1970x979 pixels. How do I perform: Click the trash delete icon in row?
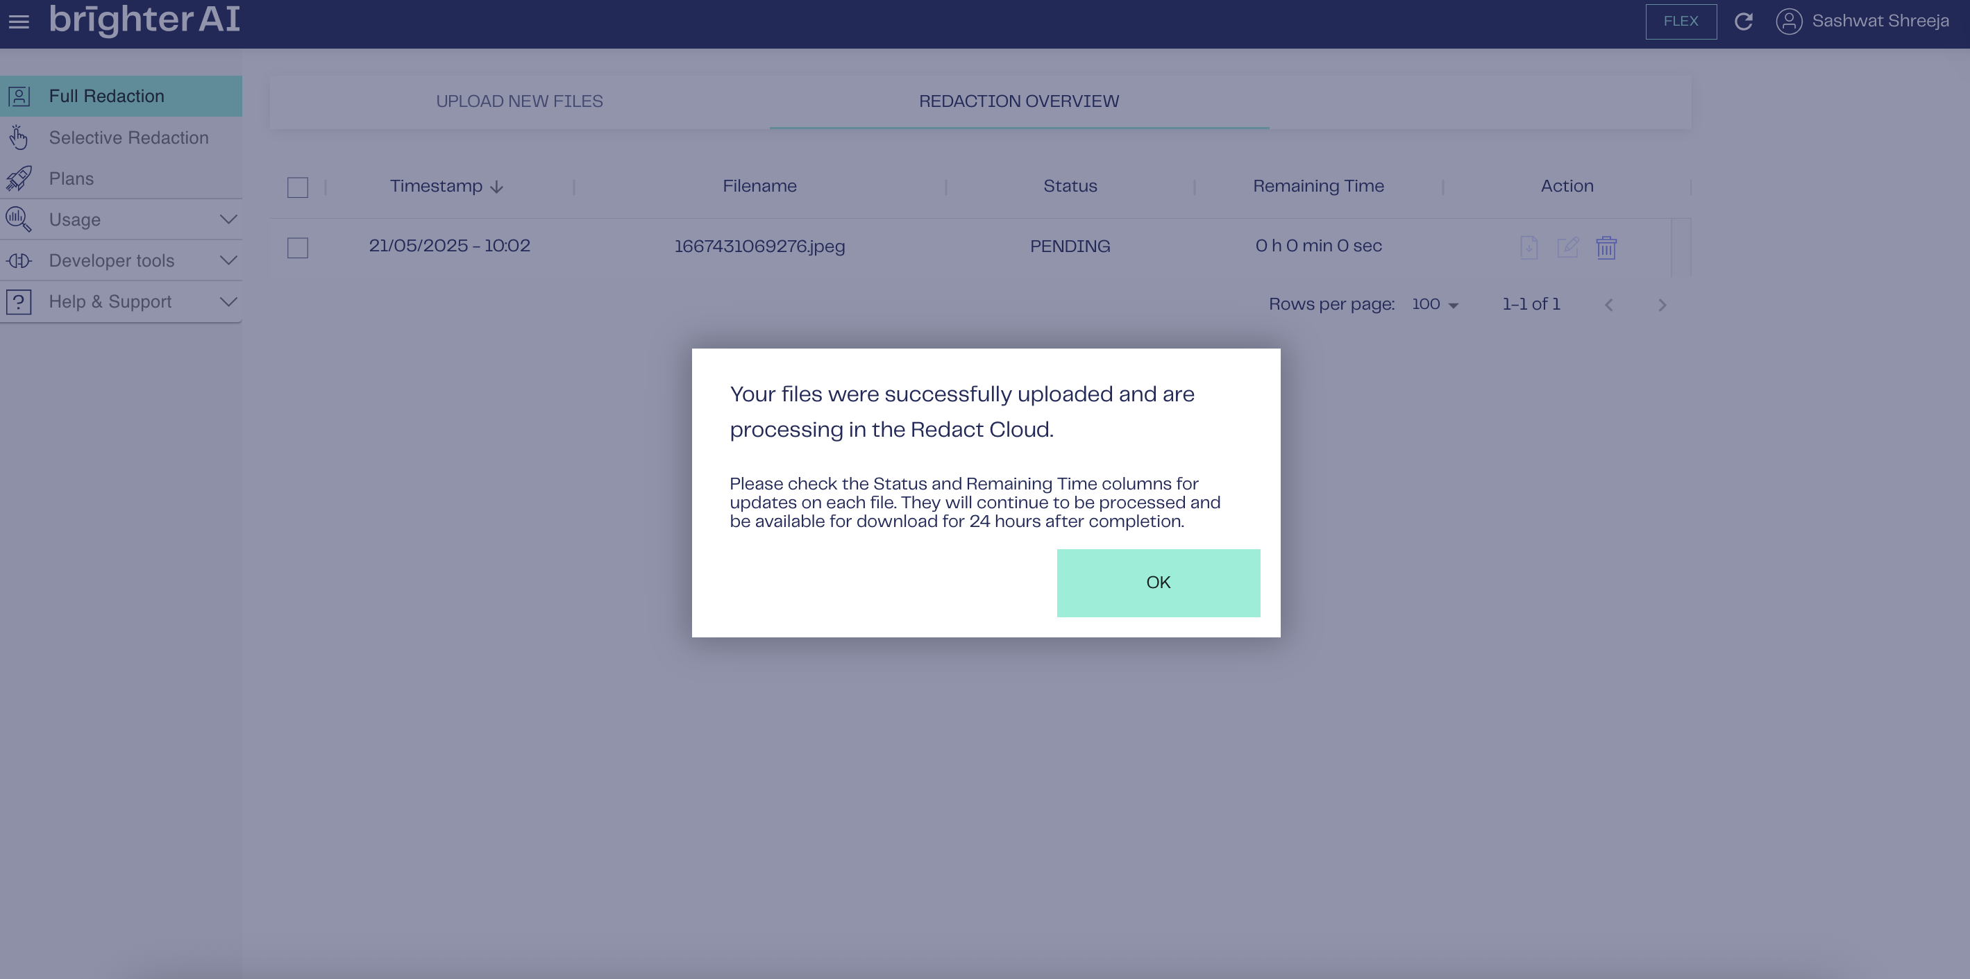[x=1606, y=247]
